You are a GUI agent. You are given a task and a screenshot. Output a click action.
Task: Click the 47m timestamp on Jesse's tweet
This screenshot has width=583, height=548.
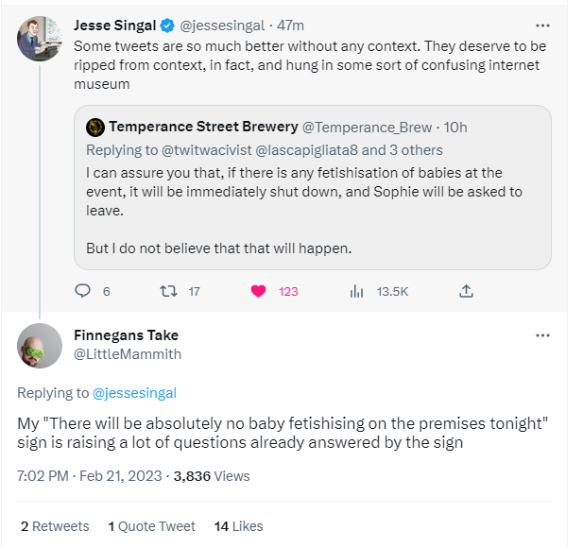coord(290,26)
